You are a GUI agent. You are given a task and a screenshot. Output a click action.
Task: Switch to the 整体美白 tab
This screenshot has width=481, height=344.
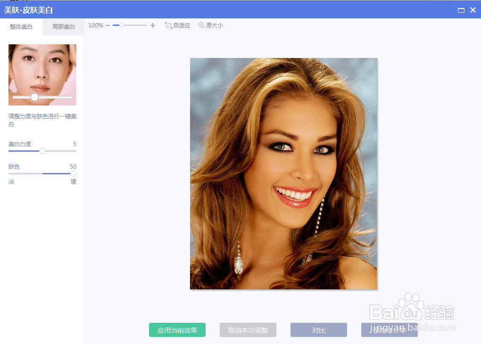coord(21,27)
